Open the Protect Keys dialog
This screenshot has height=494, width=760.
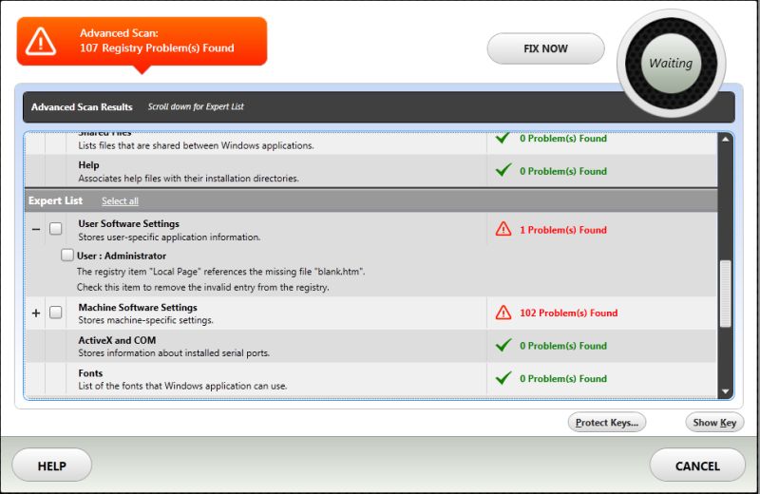point(607,422)
